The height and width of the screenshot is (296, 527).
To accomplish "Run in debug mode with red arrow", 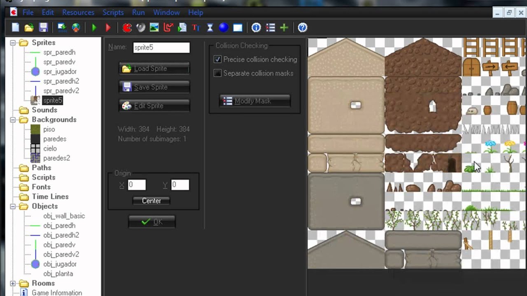I will (108, 28).
